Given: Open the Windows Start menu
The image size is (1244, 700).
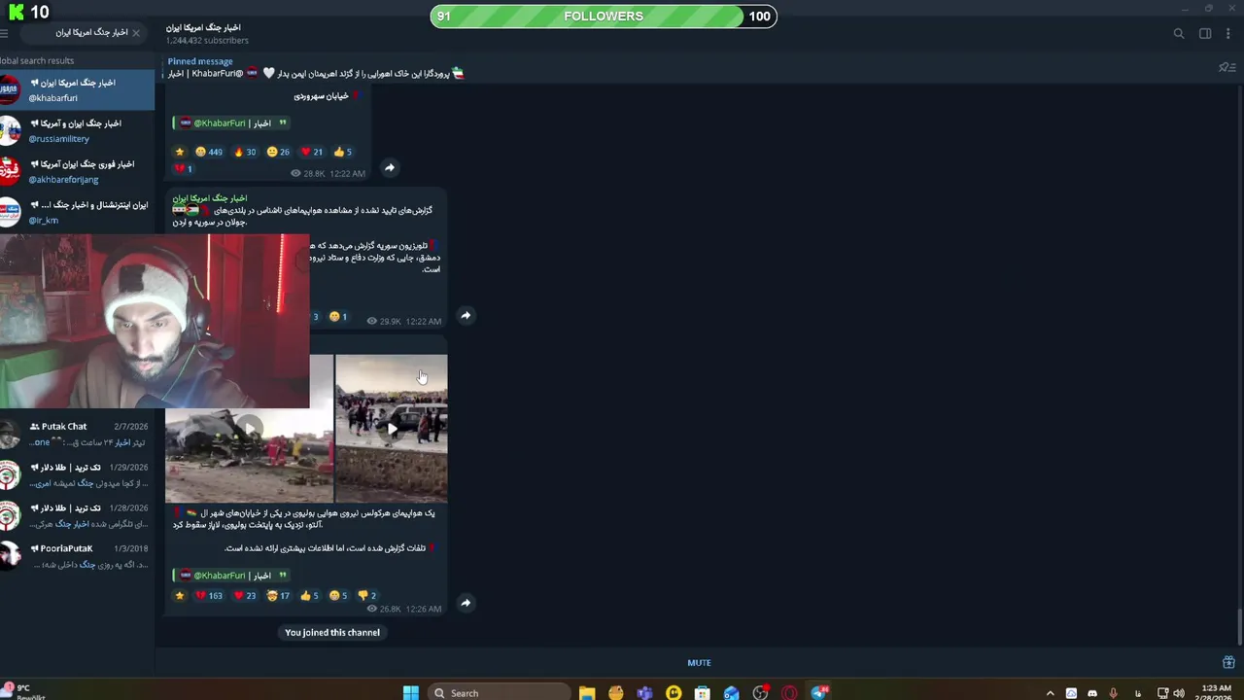Looking at the screenshot, I should (x=411, y=692).
